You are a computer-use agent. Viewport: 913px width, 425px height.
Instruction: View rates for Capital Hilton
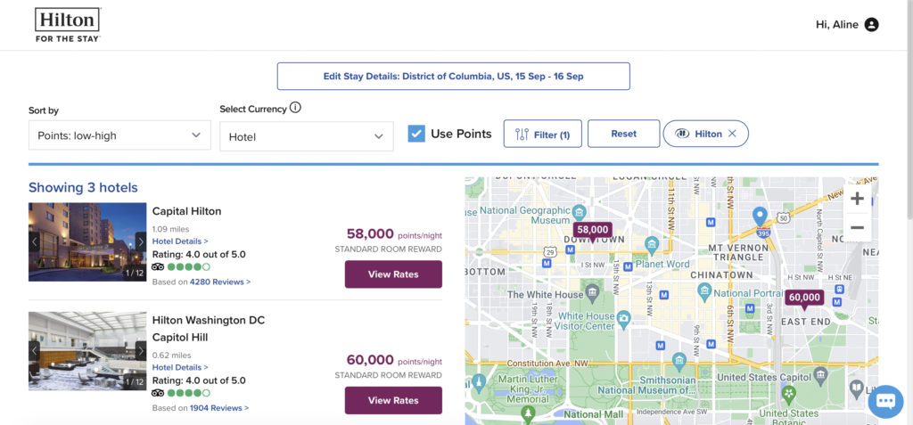point(393,274)
